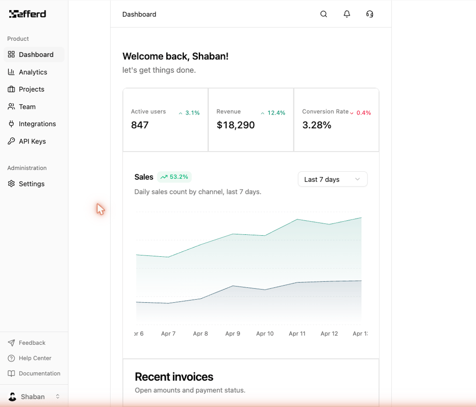Image resolution: width=476 pixels, height=407 pixels.
Task: Click the Conversion Rate value 3.28%
Action: 316,125
